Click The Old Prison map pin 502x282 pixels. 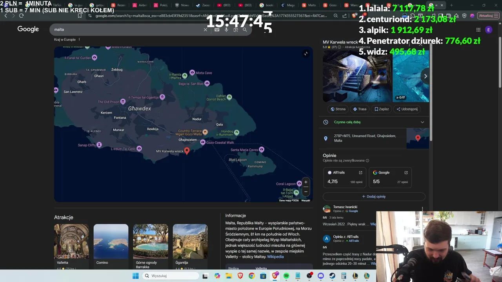pyautogui.click(x=123, y=101)
